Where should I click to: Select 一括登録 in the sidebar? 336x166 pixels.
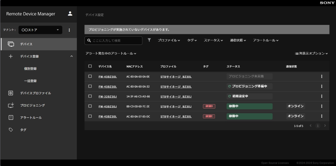33,81
